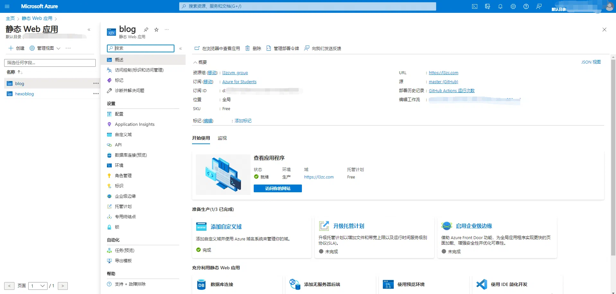Star the blog app as favorite
The image size is (616, 294).
pos(156,30)
